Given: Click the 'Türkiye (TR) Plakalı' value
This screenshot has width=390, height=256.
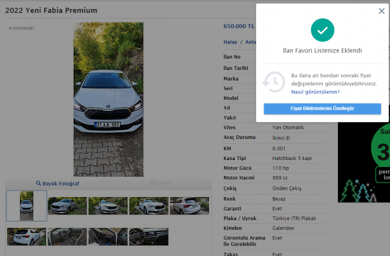Looking at the screenshot, I should click(x=294, y=218).
